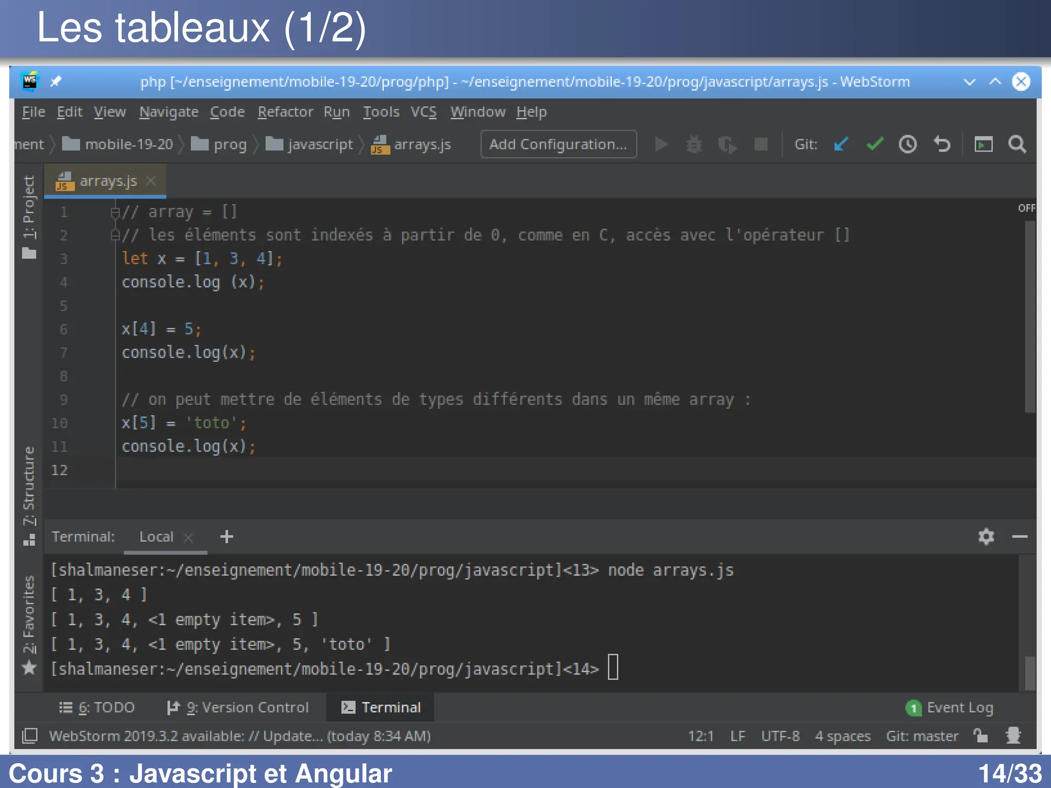Click the Stop square icon
Image resolution: width=1051 pixels, height=788 pixels.
[x=761, y=145]
